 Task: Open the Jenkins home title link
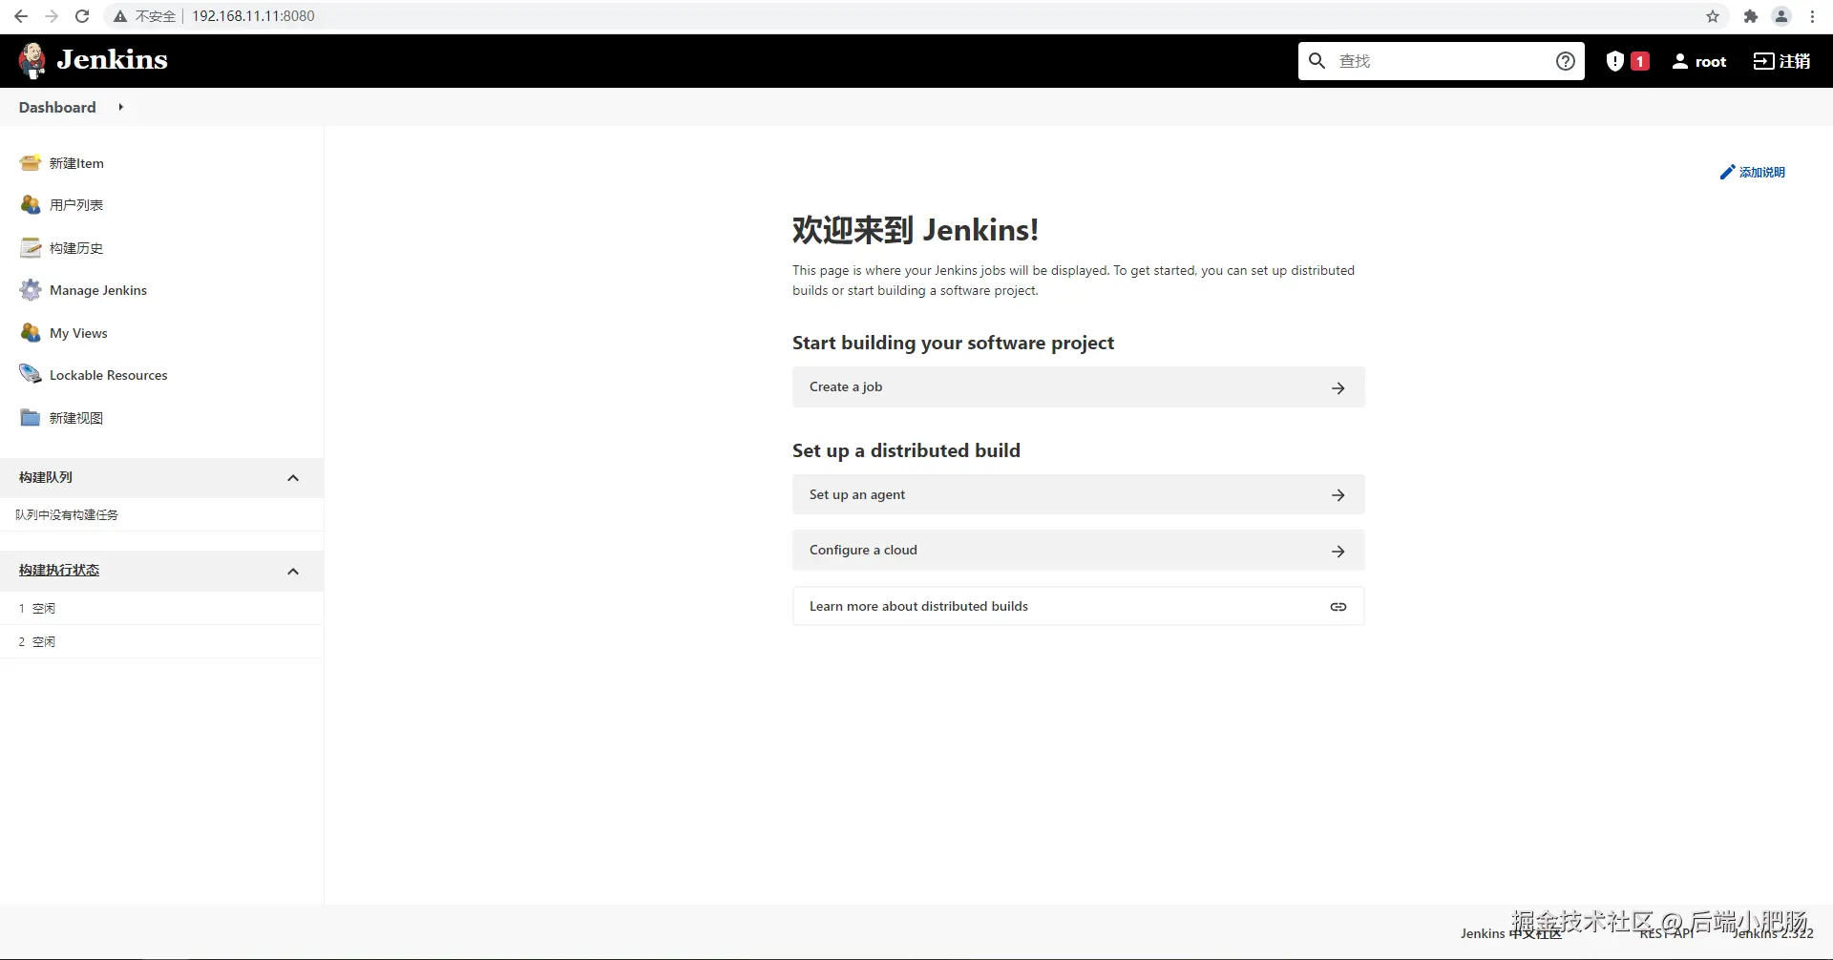pos(112,59)
